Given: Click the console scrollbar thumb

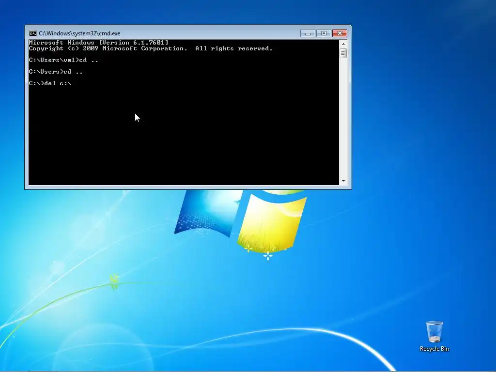Looking at the screenshot, I should pyautogui.click(x=343, y=53).
